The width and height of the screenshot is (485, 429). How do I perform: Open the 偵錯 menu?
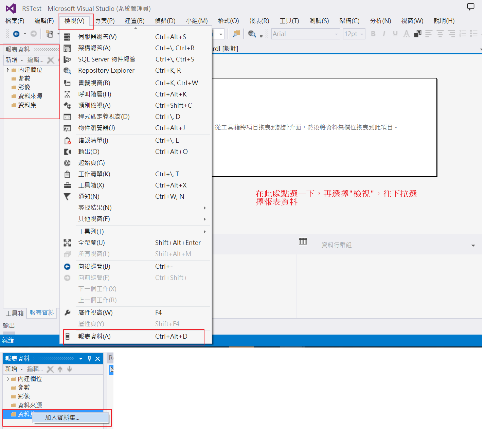click(165, 21)
